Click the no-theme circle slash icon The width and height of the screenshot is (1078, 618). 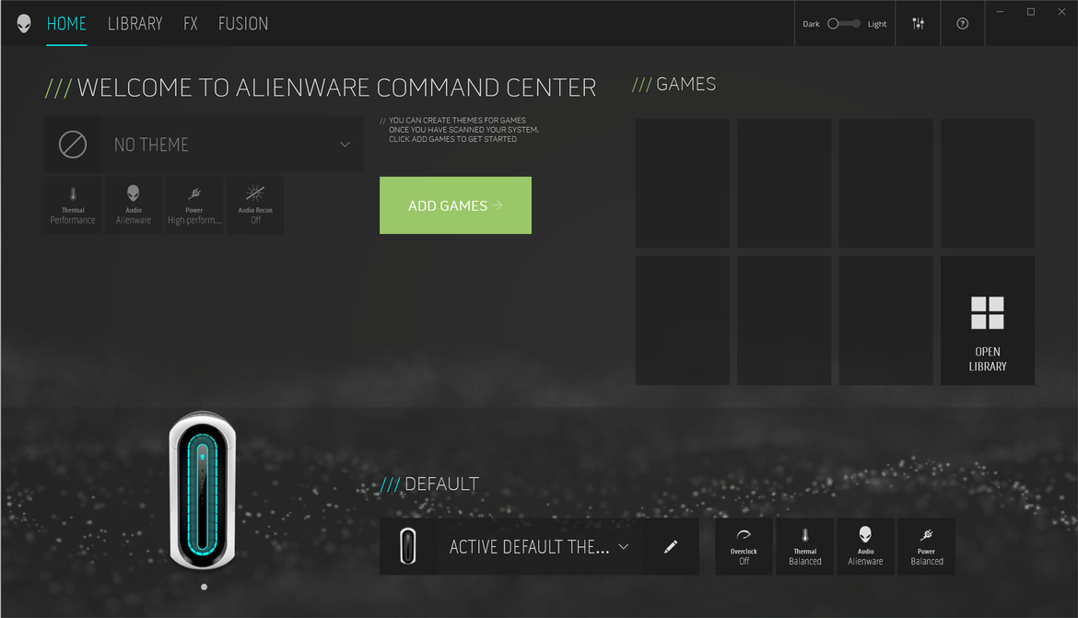(72, 145)
